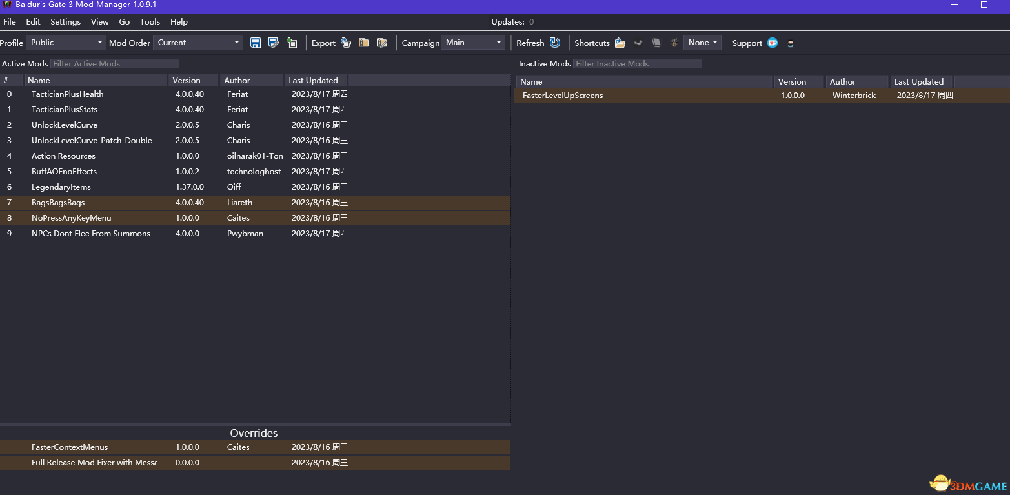Sort active mods by Version column header

click(x=187, y=81)
